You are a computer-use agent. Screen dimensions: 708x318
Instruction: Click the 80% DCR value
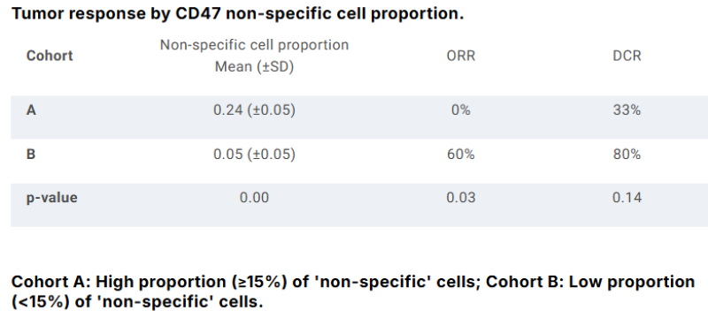tap(627, 154)
